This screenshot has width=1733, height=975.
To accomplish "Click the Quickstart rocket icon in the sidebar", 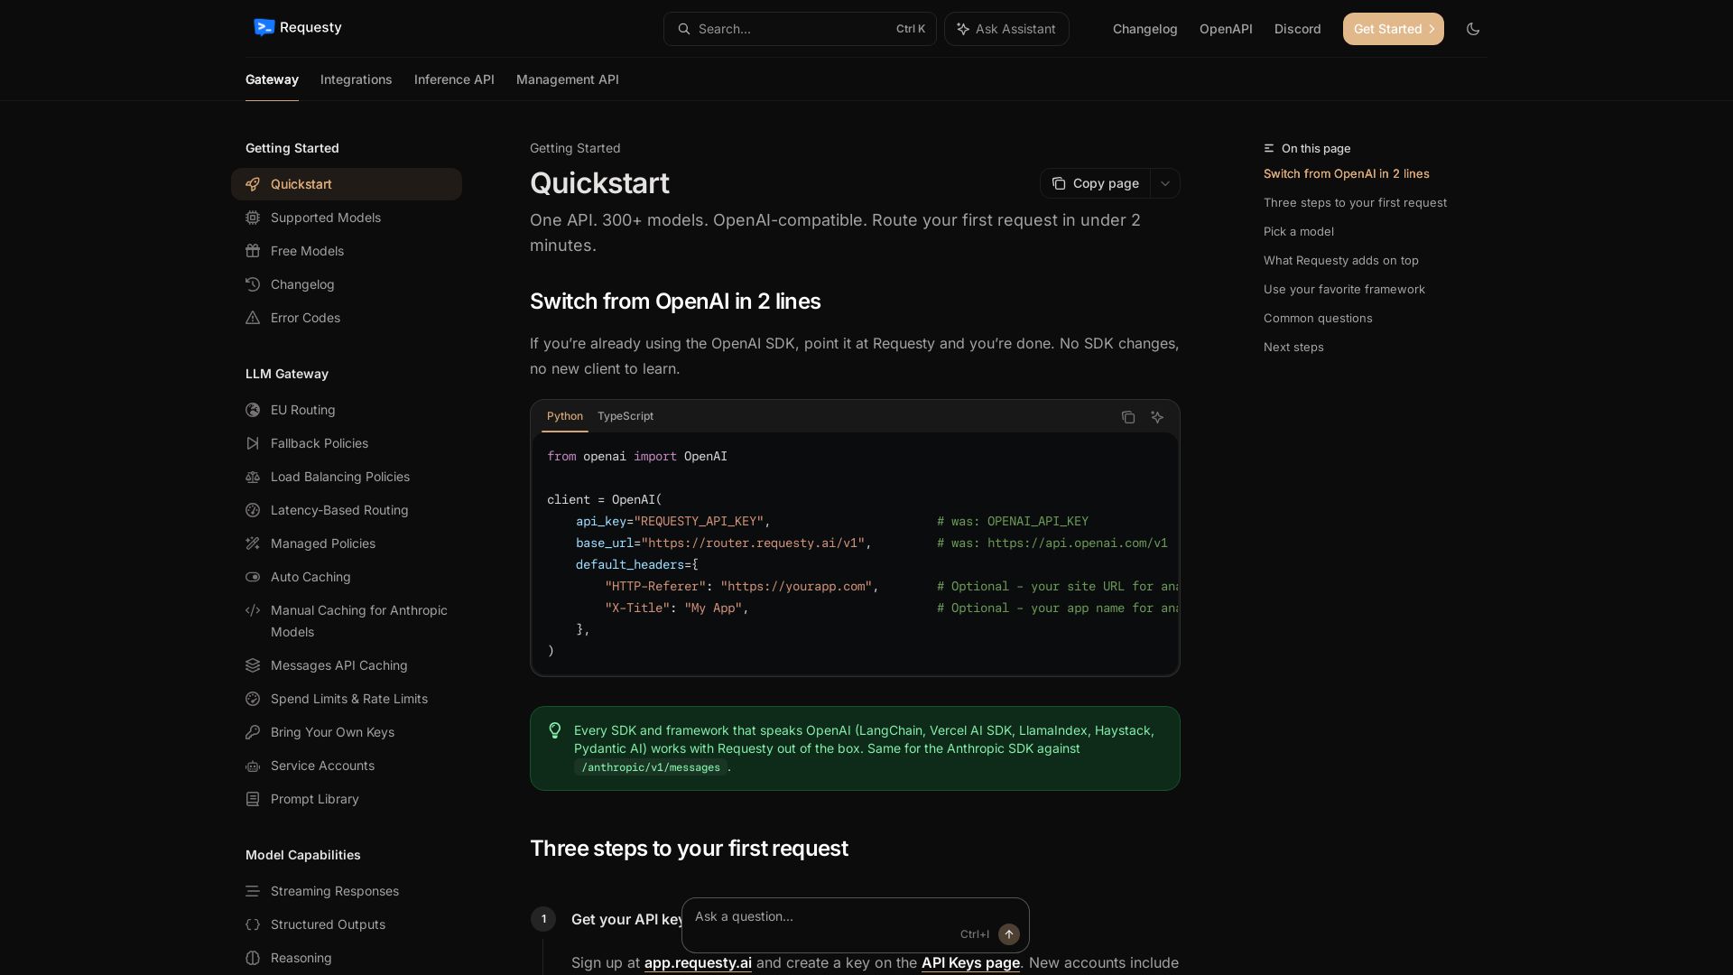I will point(253,184).
